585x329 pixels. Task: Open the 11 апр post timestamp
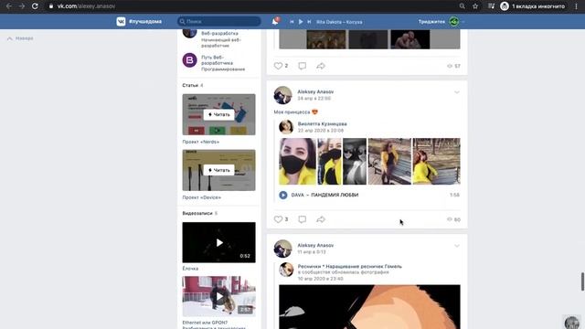[312, 252]
